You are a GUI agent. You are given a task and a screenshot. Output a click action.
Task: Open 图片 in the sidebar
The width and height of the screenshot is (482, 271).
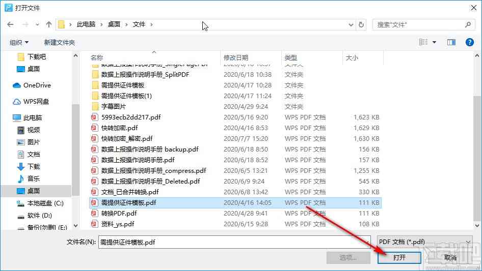tap(33, 142)
